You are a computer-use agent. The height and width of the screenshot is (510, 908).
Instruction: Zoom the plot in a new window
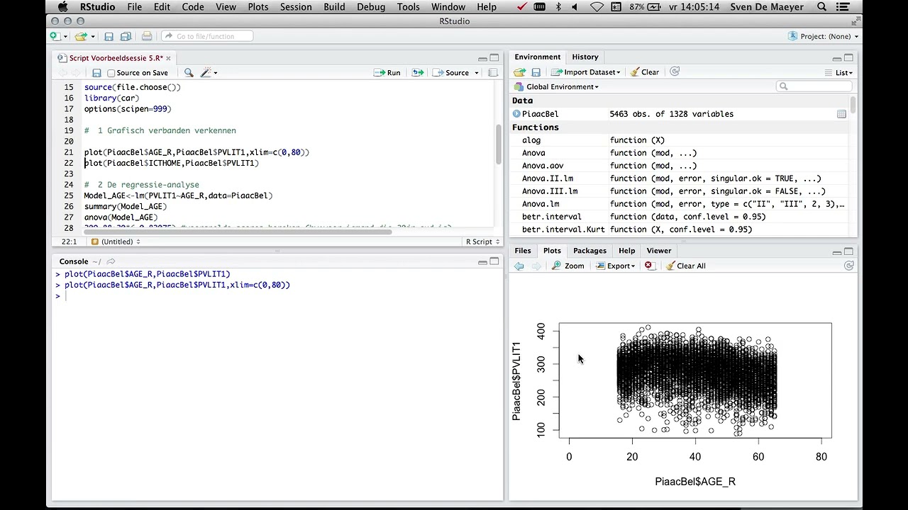click(567, 266)
